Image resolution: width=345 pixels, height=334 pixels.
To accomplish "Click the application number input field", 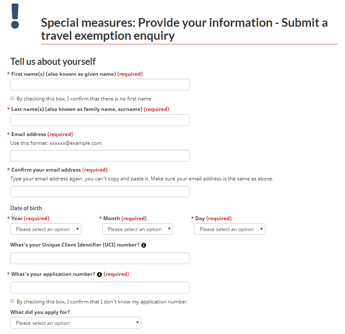I will tap(100, 288).
